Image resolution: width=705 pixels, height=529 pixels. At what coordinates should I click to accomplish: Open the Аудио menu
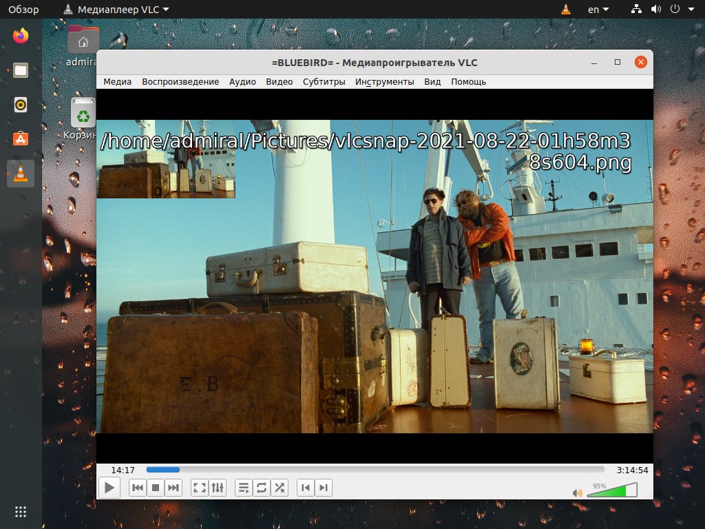(x=242, y=82)
